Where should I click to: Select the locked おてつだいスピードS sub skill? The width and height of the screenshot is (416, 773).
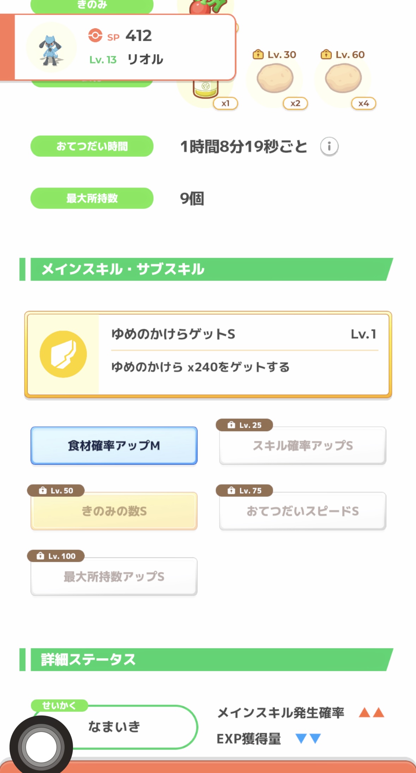click(x=302, y=511)
